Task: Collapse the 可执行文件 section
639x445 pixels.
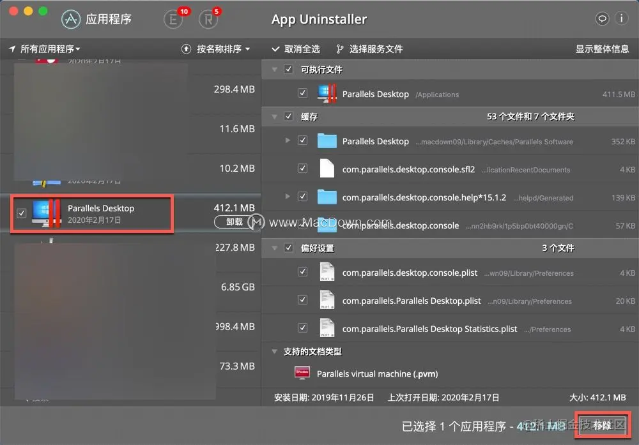Action: pyautogui.click(x=275, y=70)
